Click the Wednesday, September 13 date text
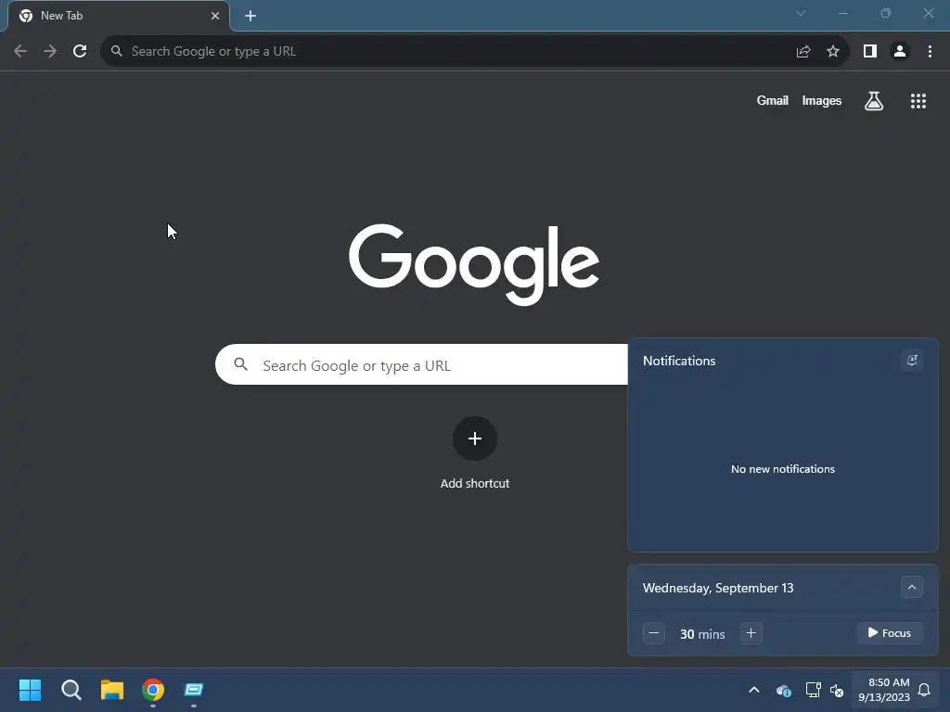Viewport: 950px width, 712px height. [718, 588]
